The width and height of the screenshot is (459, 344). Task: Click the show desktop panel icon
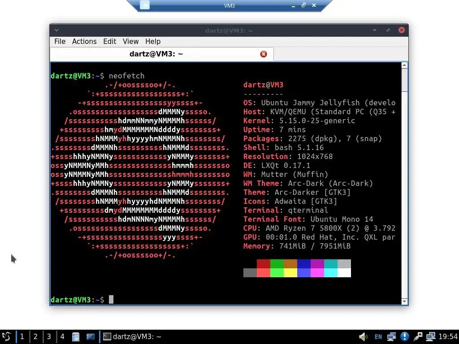pos(91,337)
